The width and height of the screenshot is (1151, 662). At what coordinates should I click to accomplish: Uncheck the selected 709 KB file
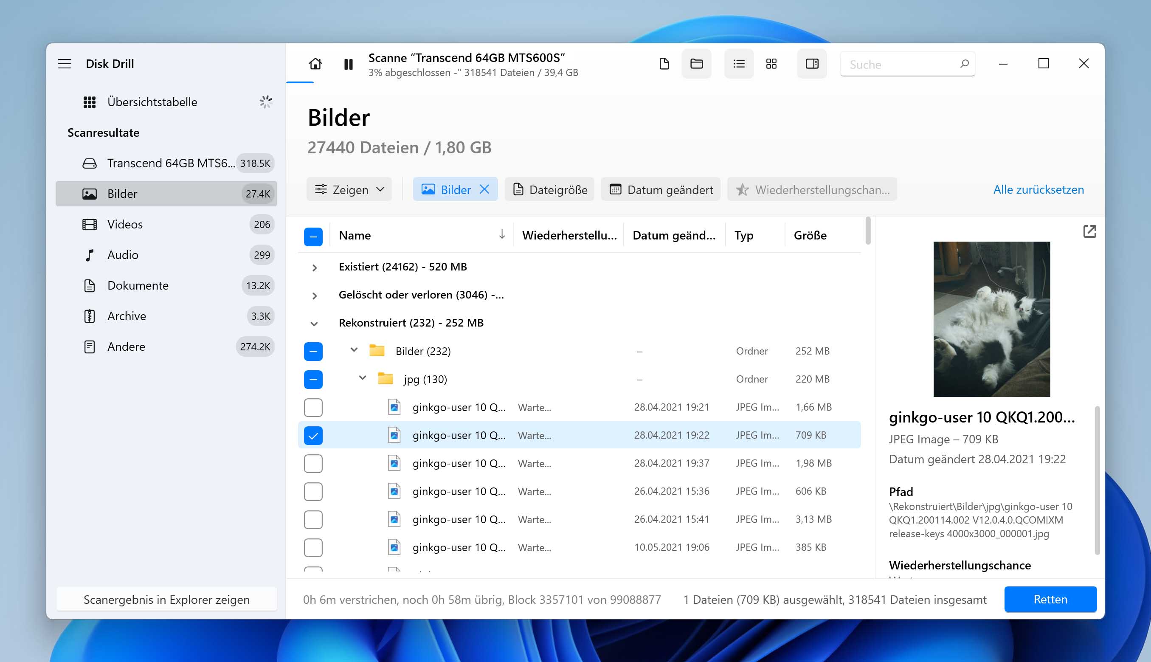[313, 436]
